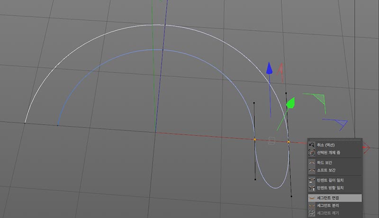Click the outer point's upper tangent handle

point(286,93)
